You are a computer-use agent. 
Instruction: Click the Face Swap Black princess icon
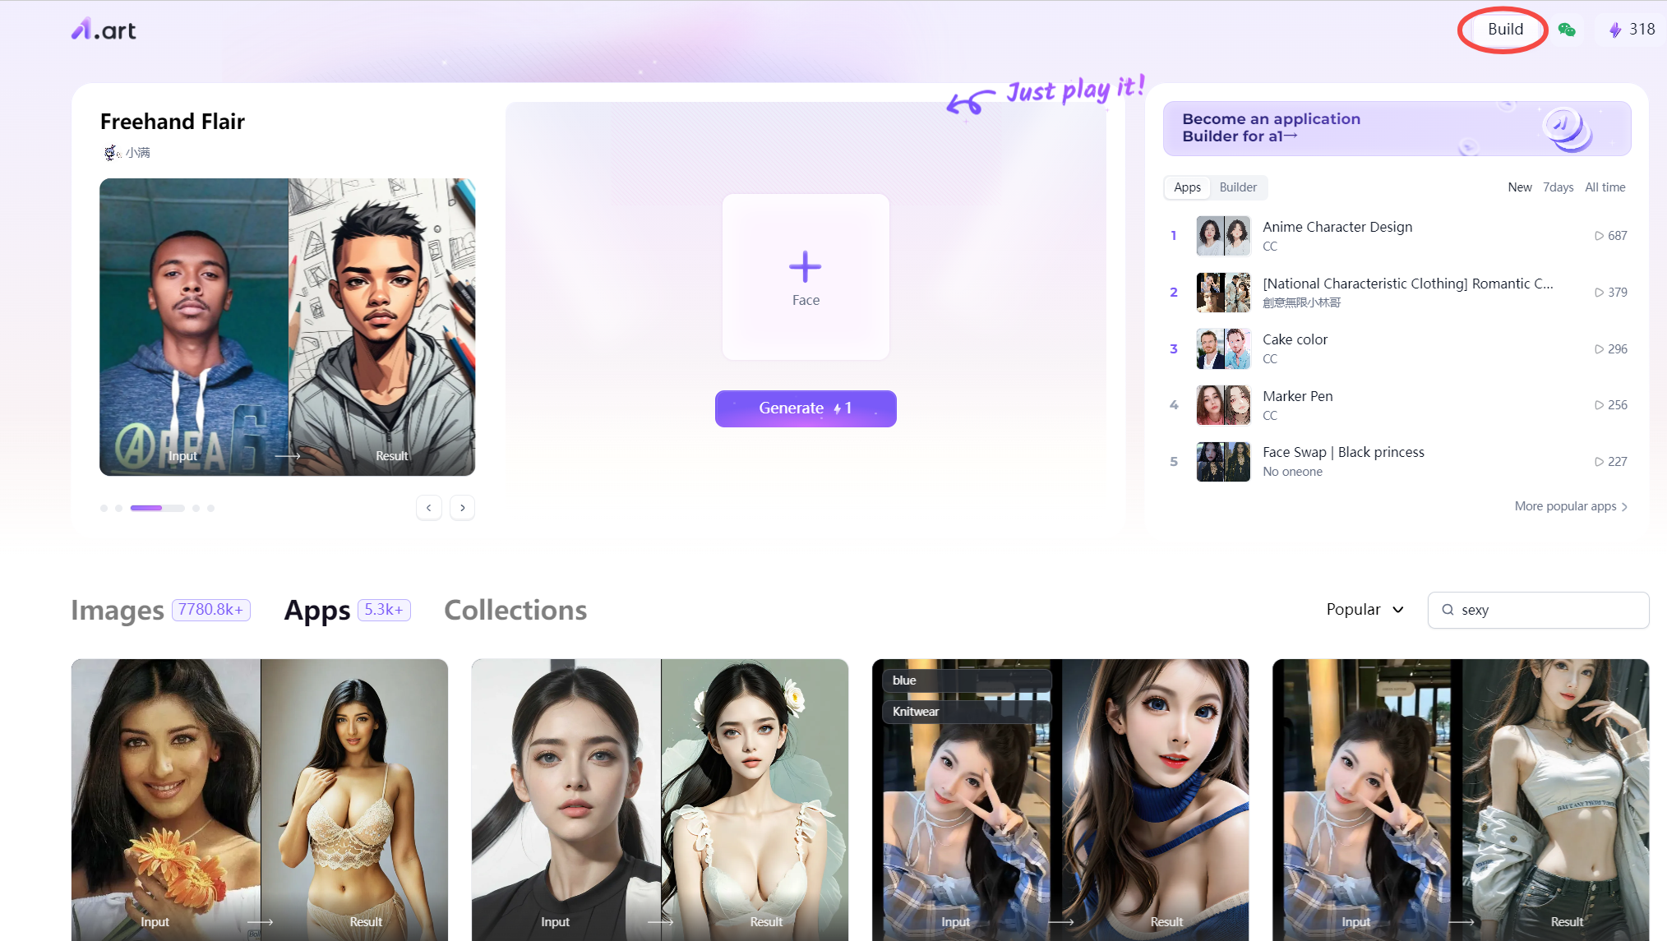[1221, 461]
